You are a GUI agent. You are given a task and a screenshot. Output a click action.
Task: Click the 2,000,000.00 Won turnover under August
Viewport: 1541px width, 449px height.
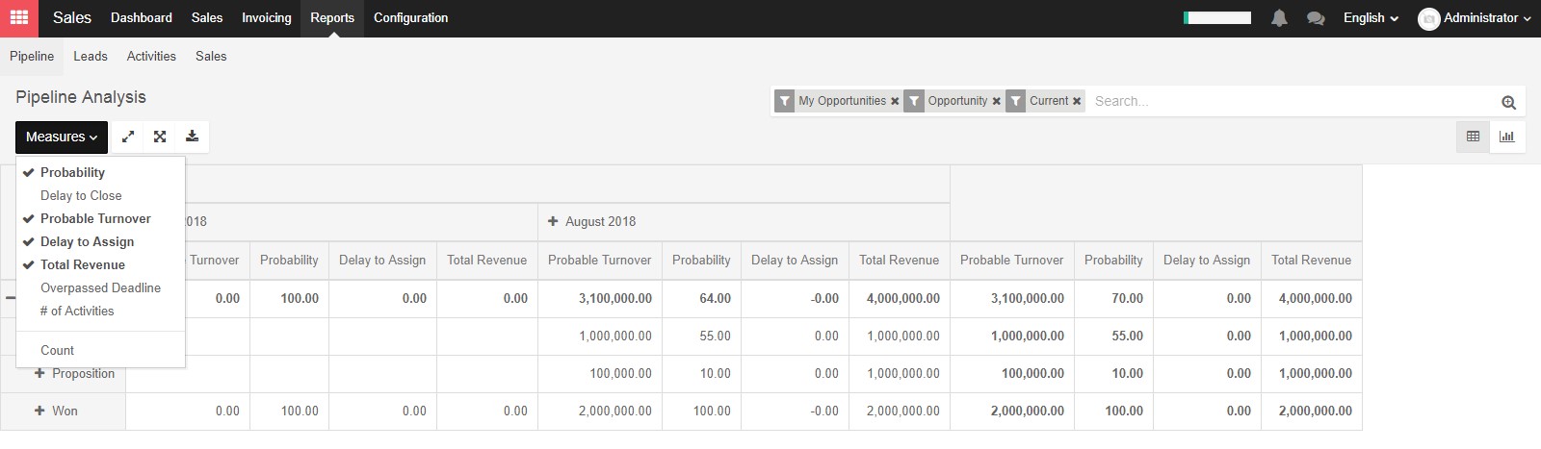point(600,411)
